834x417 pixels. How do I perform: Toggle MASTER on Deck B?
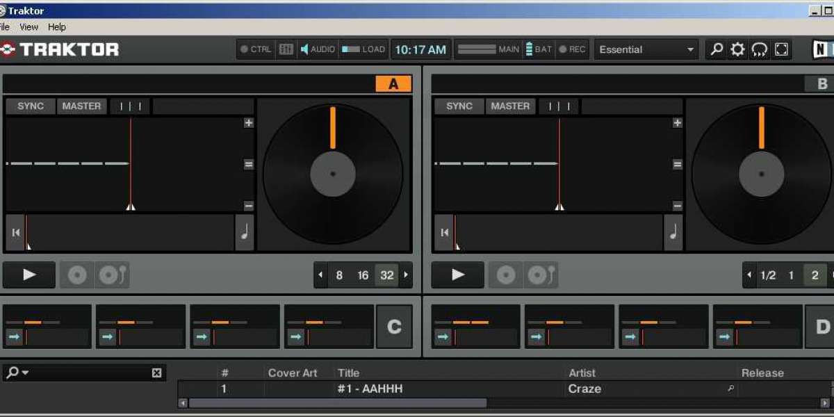pyautogui.click(x=510, y=106)
